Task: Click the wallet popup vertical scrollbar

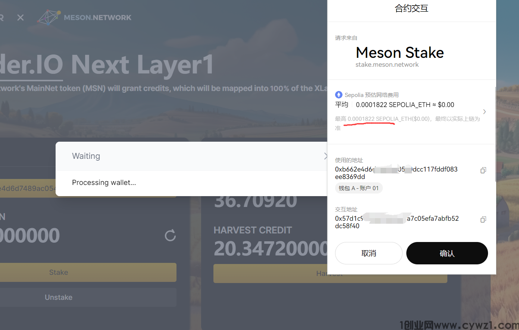Action: [x=495, y=134]
